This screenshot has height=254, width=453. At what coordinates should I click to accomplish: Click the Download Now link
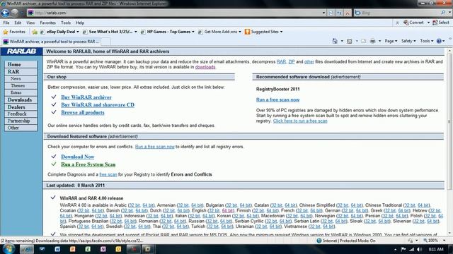pyautogui.click(x=77, y=157)
